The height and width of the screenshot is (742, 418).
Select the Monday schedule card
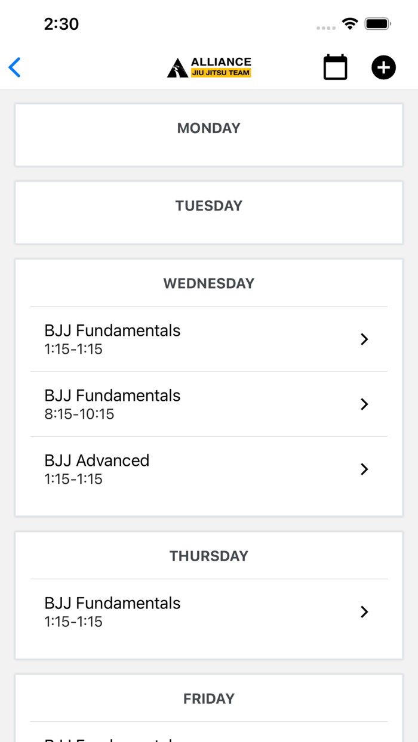[209, 135]
